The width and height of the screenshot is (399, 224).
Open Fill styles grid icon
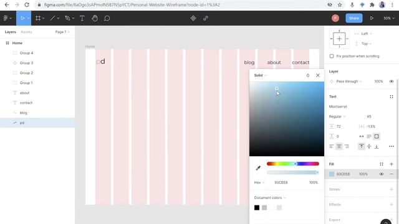381,164
